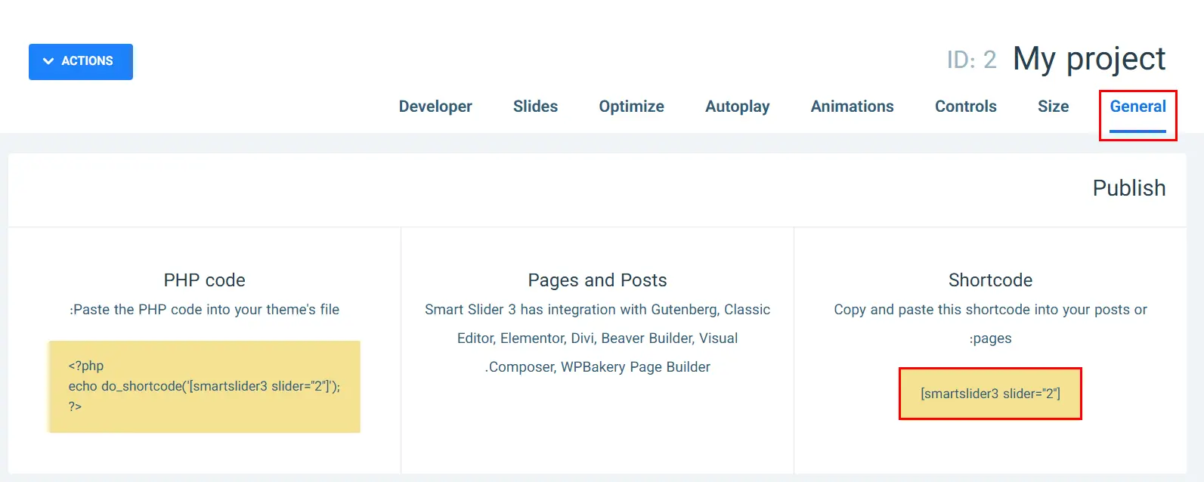1204x482 pixels.
Task: Click the My project title
Action: tap(1089, 59)
